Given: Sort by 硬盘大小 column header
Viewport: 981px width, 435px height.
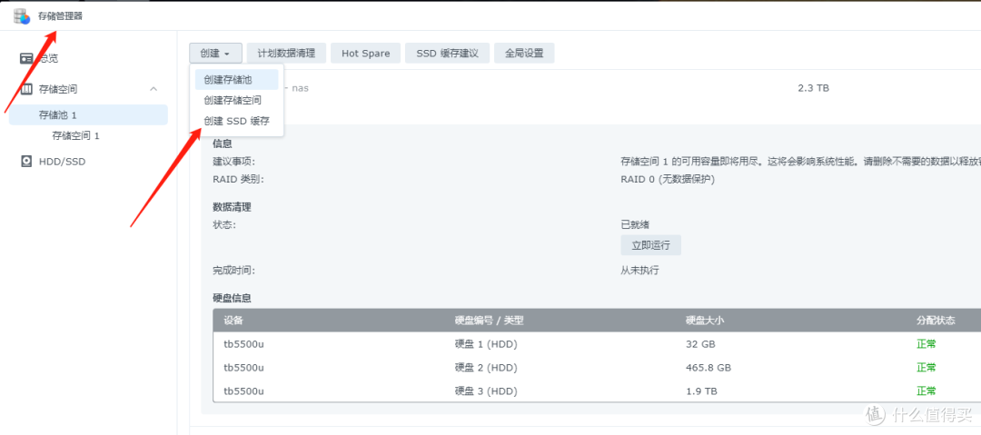Looking at the screenshot, I should [705, 321].
